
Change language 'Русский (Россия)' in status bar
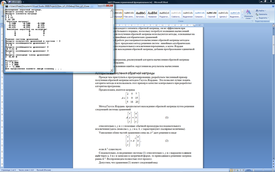click(44, 170)
